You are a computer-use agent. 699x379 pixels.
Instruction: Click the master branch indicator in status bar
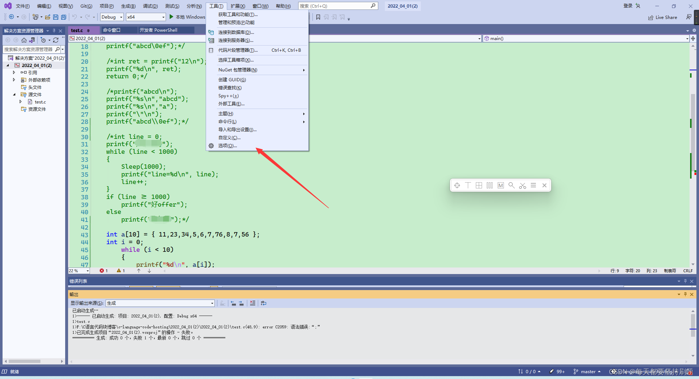point(587,372)
